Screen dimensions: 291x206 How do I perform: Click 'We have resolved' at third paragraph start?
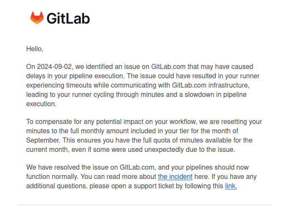(x=53, y=168)
